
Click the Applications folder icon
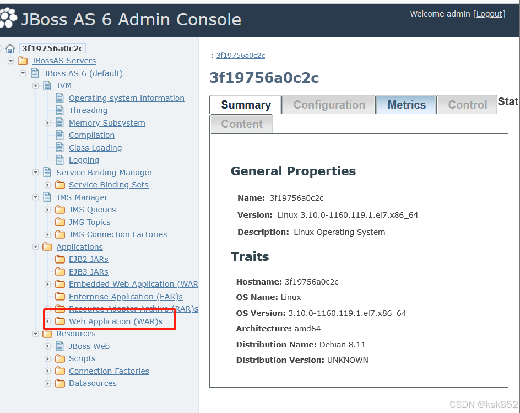(47, 246)
